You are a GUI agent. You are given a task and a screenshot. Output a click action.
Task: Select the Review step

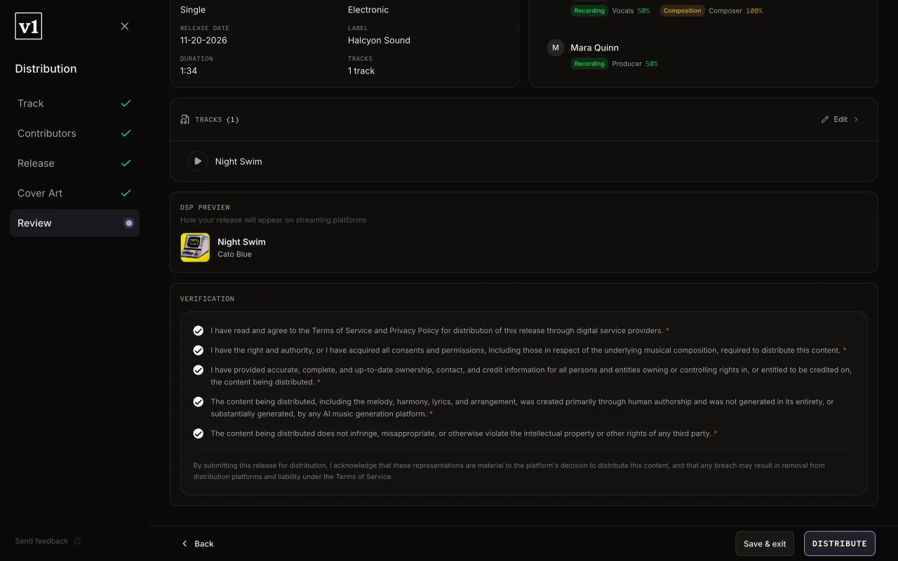(74, 223)
